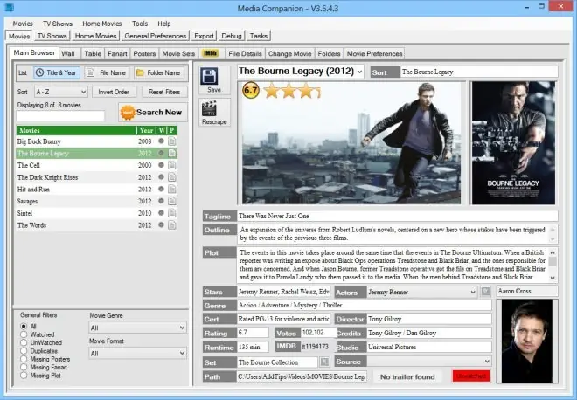
Task: Select the Missing Posters radio button
Action: pos(24,359)
